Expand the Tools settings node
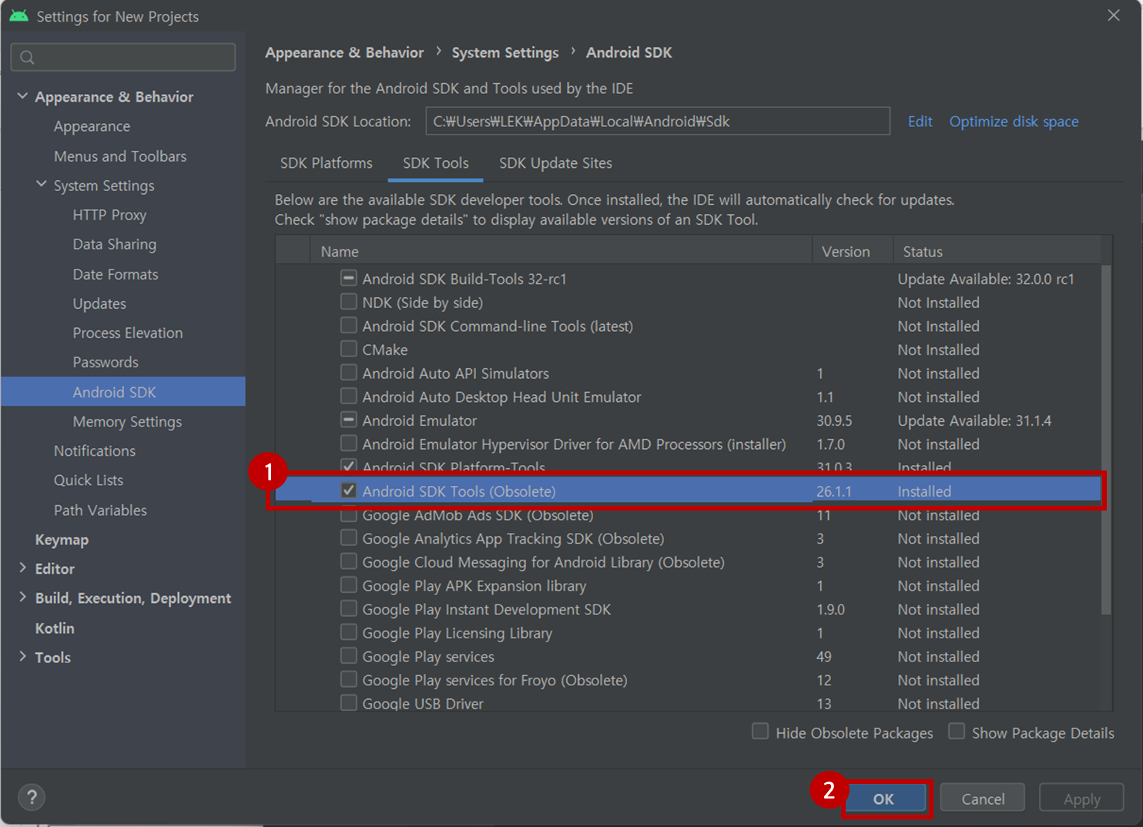This screenshot has width=1143, height=827. click(x=22, y=657)
